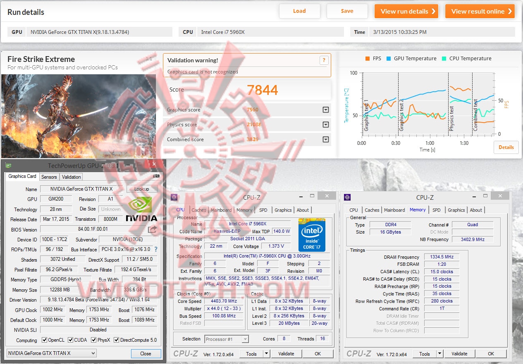Image resolution: width=523 pixels, height=364 pixels.
Task: Click Tools button in left CPU-Z window
Action: (x=251, y=354)
